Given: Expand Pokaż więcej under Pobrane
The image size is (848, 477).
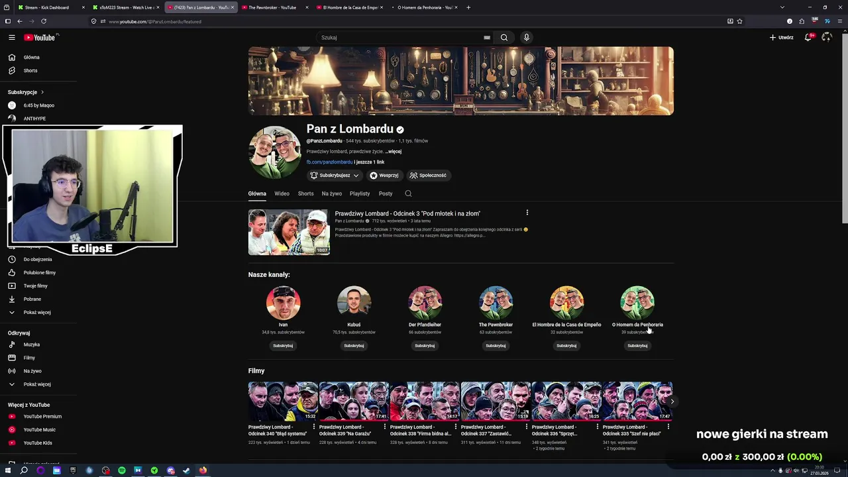Looking at the screenshot, I should [x=38, y=313].
